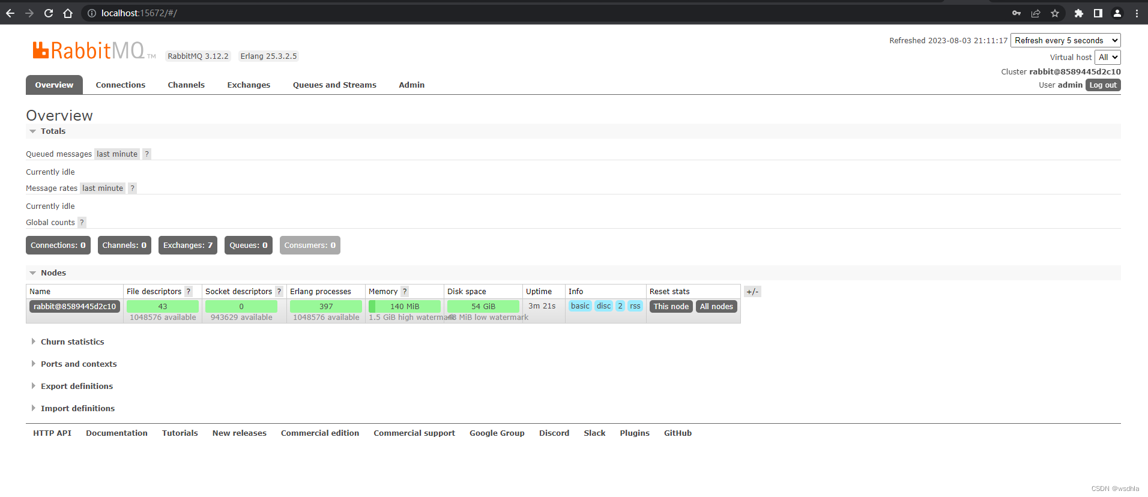Image resolution: width=1148 pixels, height=497 pixels.
Task: Select the Overview tab
Action: (54, 85)
